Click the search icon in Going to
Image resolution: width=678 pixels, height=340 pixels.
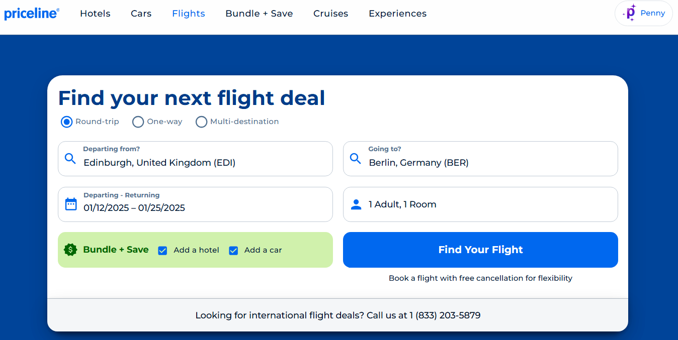point(356,159)
